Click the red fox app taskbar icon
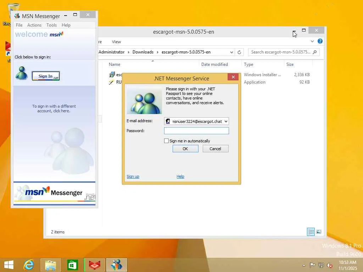The width and height of the screenshot is (363, 272). point(94,265)
